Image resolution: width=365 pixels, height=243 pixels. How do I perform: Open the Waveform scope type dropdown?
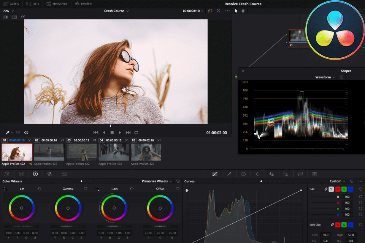pyautogui.click(x=325, y=77)
